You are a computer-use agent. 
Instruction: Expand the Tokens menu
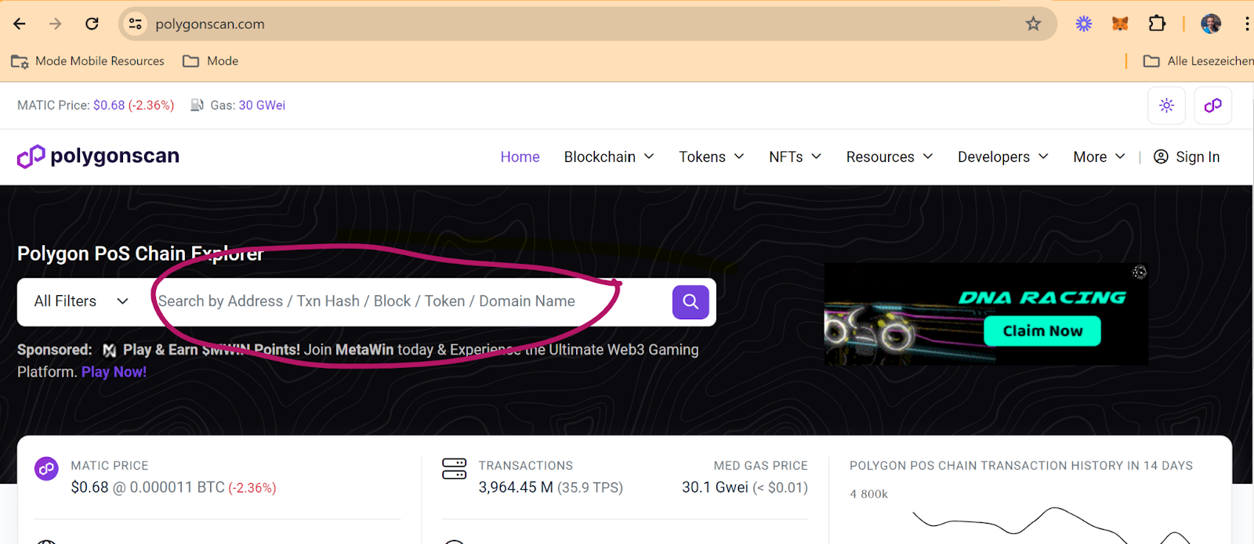pyautogui.click(x=712, y=157)
